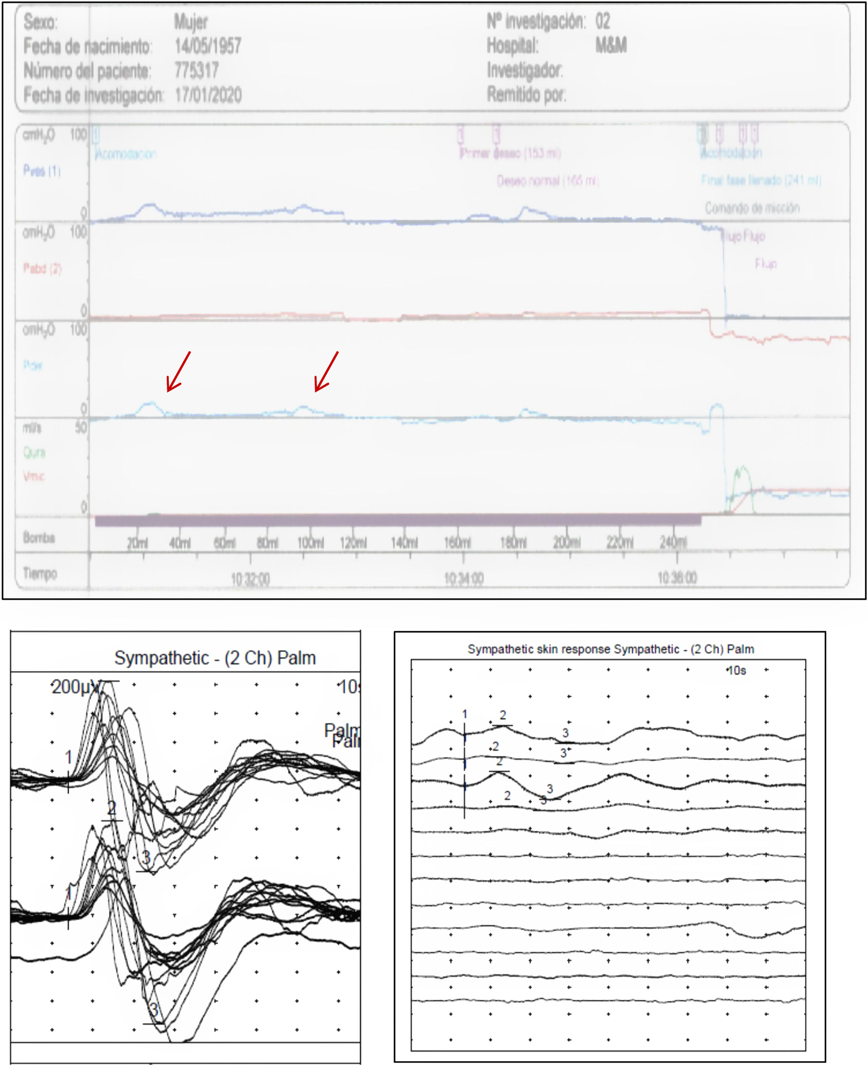
Task: Click the 100ml tick on pump scale
Action: (310, 543)
